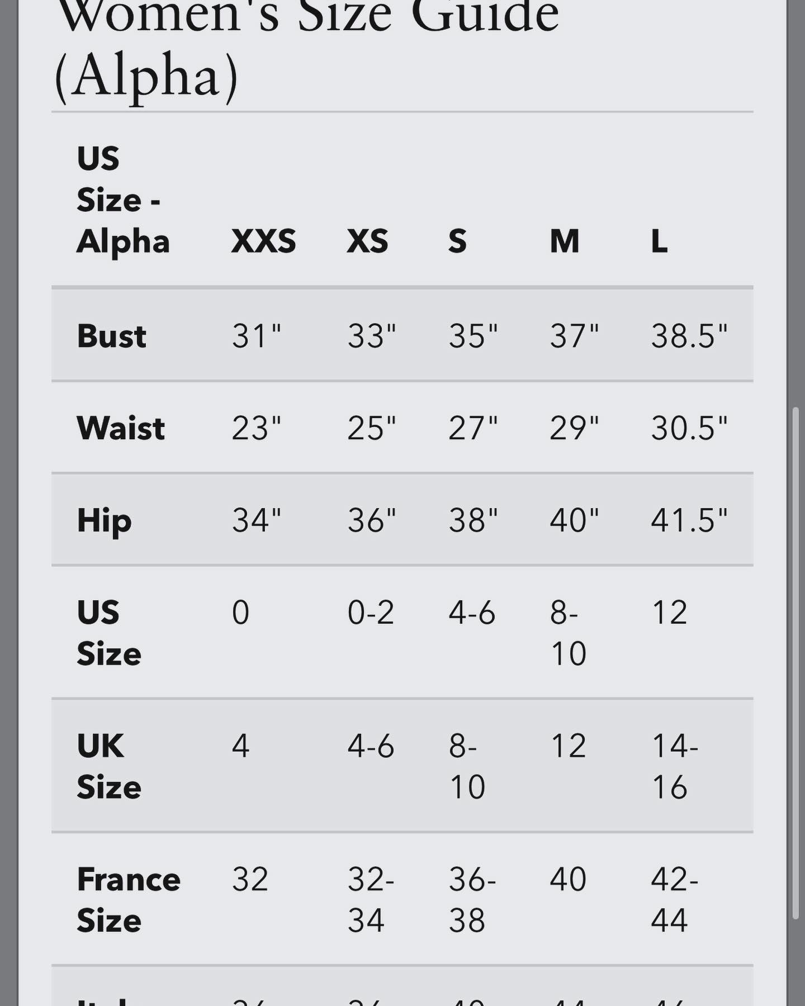Screen dimensions: 805x1006
Task: Click the 38.5" bust value for L
Action: 689,336
